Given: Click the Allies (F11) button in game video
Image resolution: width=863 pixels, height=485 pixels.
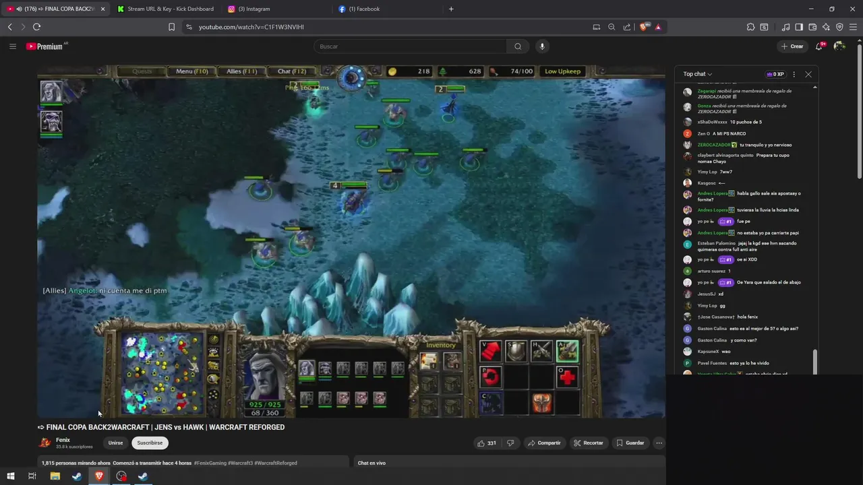Looking at the screenshot, I should click(x=241, y=71).
